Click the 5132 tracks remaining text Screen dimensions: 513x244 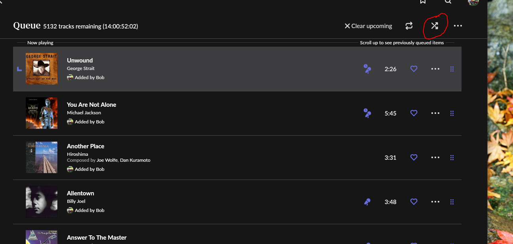click(91, 26)
